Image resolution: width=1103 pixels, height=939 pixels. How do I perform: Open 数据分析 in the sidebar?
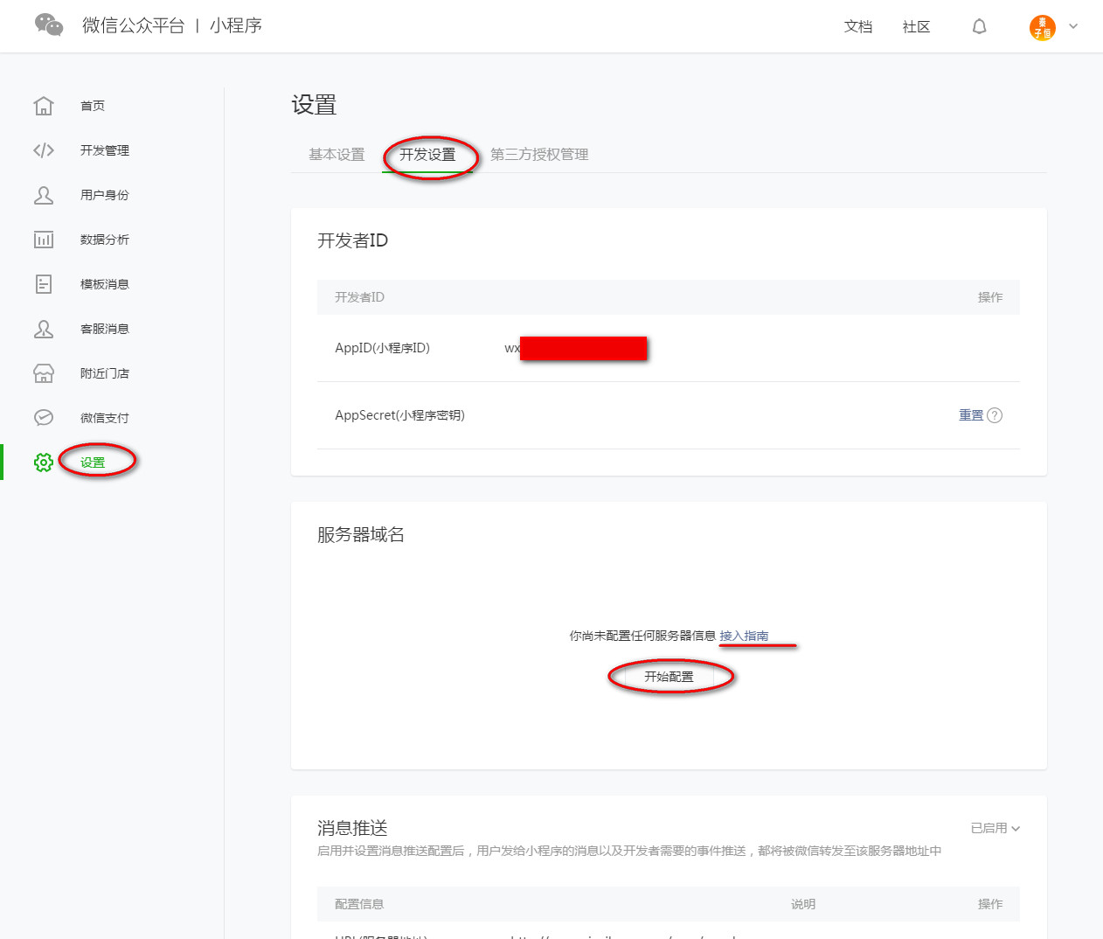tap(105, 240)
